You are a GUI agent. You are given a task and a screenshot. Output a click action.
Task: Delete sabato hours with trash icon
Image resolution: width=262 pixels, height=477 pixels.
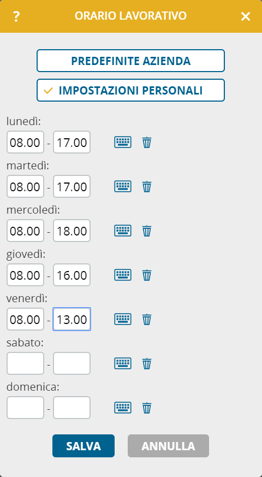point(147,363)
